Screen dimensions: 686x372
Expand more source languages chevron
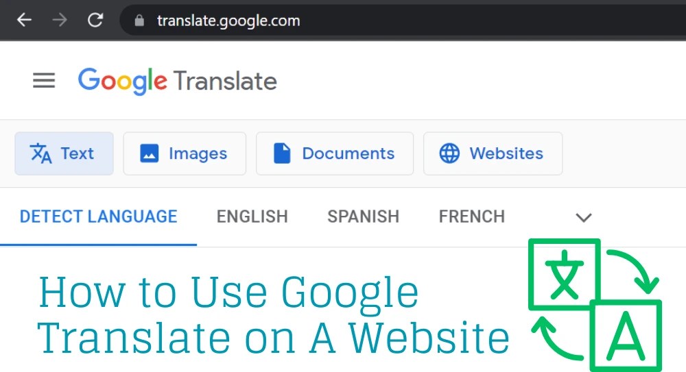coord(584,217)
